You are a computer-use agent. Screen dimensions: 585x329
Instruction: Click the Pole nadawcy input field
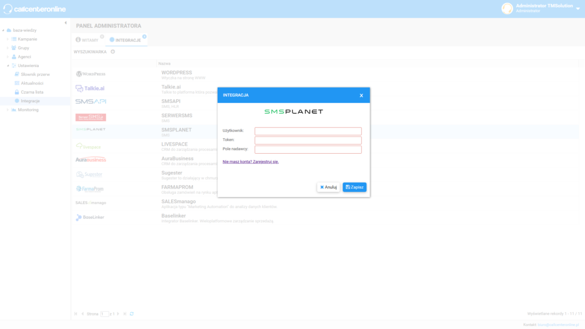point(308,150)
